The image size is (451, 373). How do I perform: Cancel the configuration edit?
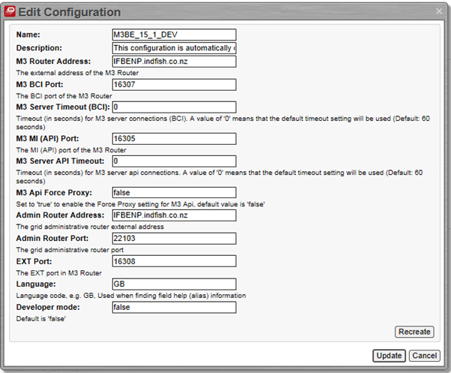tap(425, 356)
